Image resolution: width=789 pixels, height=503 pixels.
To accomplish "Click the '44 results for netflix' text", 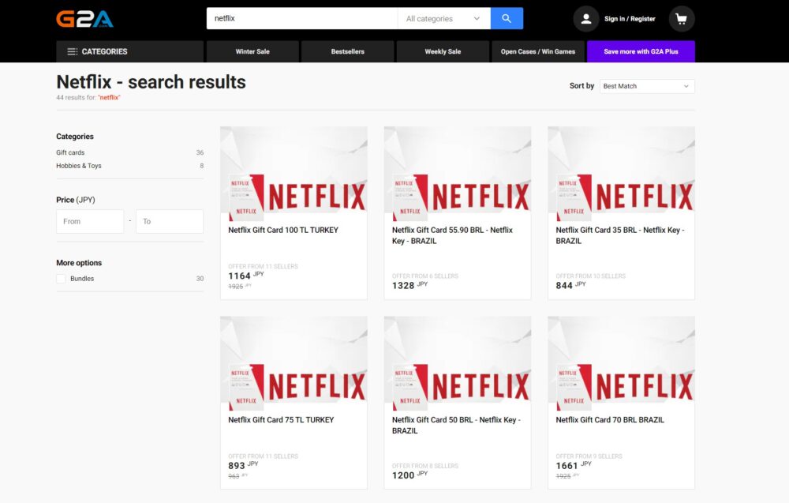I will tap(88, 98).
